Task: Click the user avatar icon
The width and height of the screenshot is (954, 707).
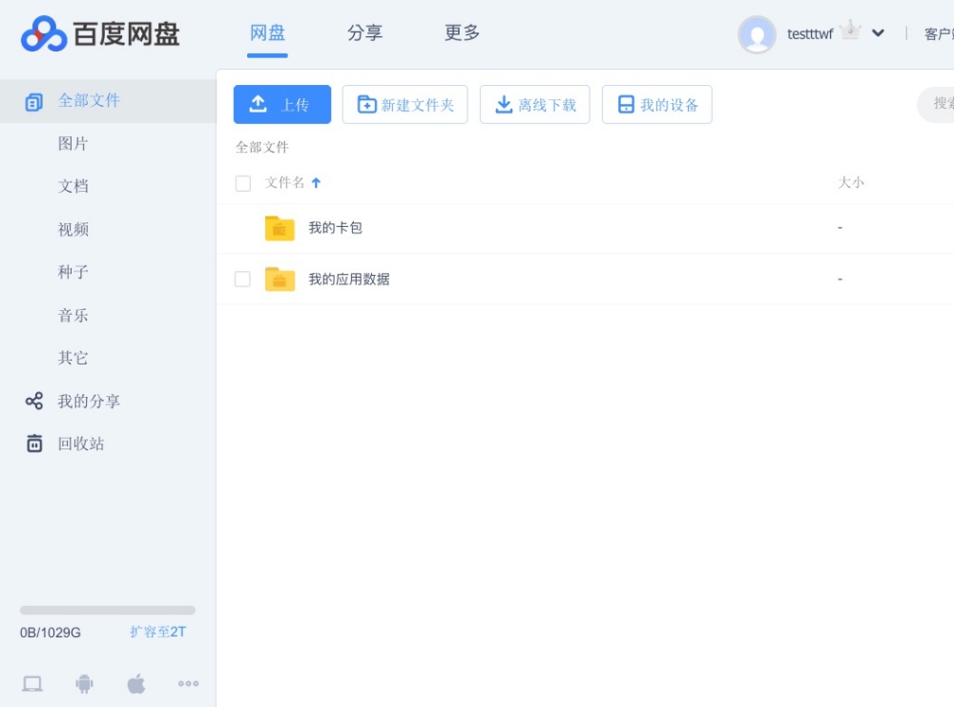Action: tap(757, 34)
